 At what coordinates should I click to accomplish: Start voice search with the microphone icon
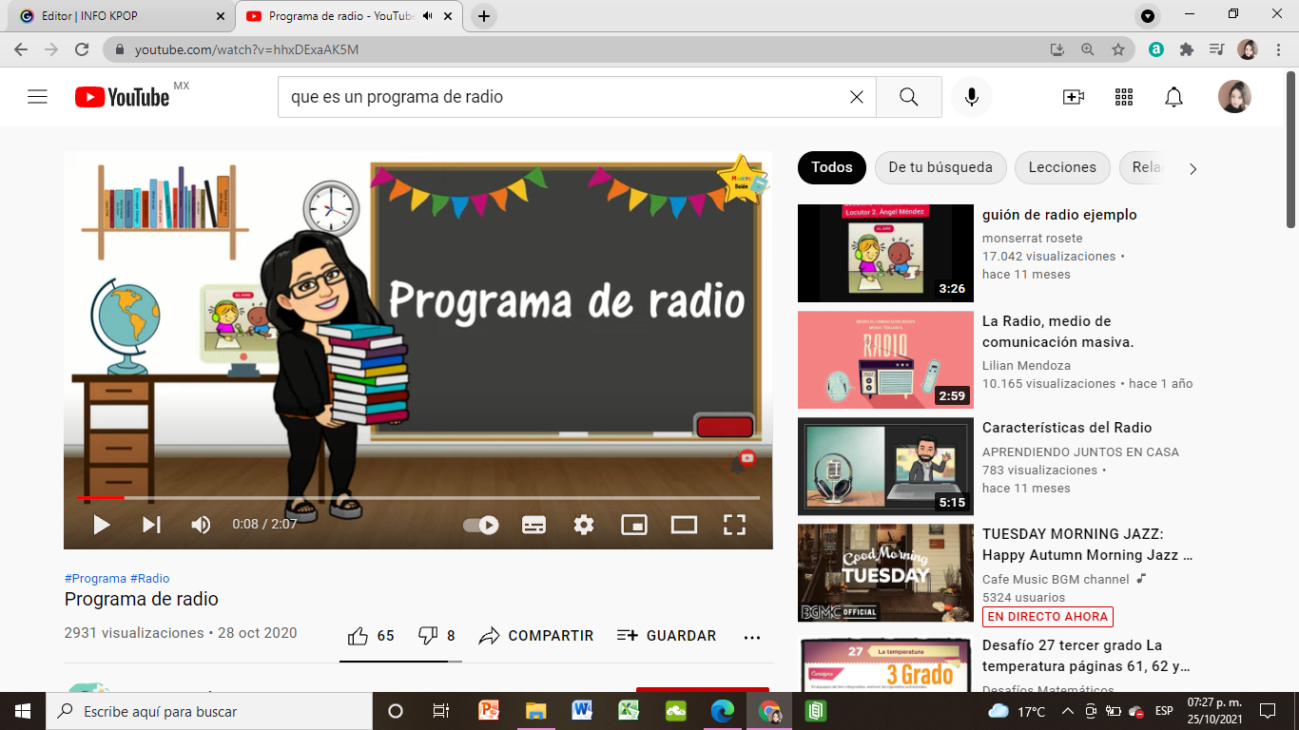[x=971, y=97]
